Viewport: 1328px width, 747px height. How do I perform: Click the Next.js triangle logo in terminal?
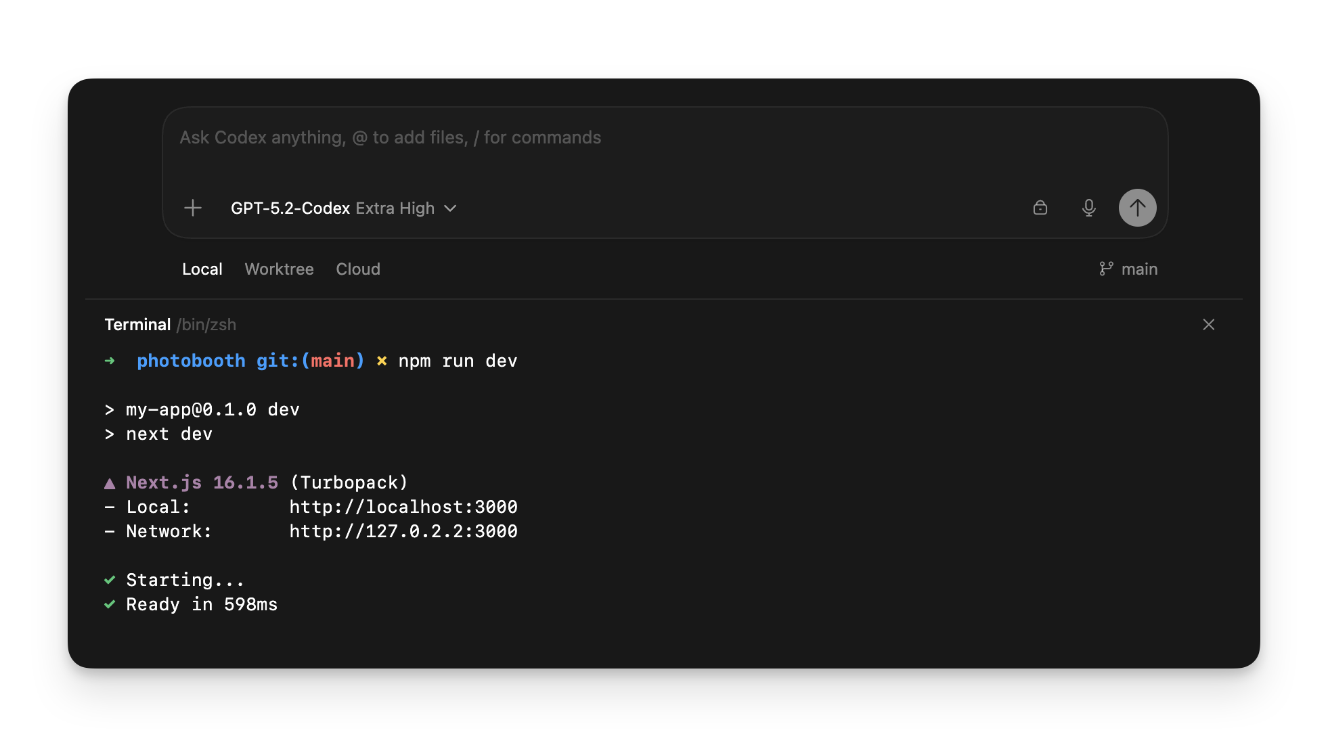pyautogui.click(x=110, y=482)
